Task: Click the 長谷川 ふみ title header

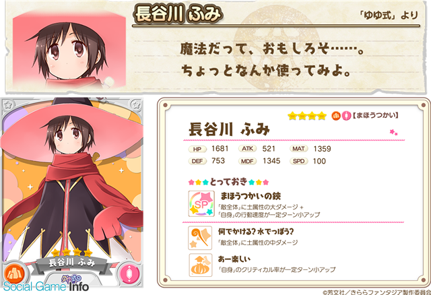Action: [178, 14]
